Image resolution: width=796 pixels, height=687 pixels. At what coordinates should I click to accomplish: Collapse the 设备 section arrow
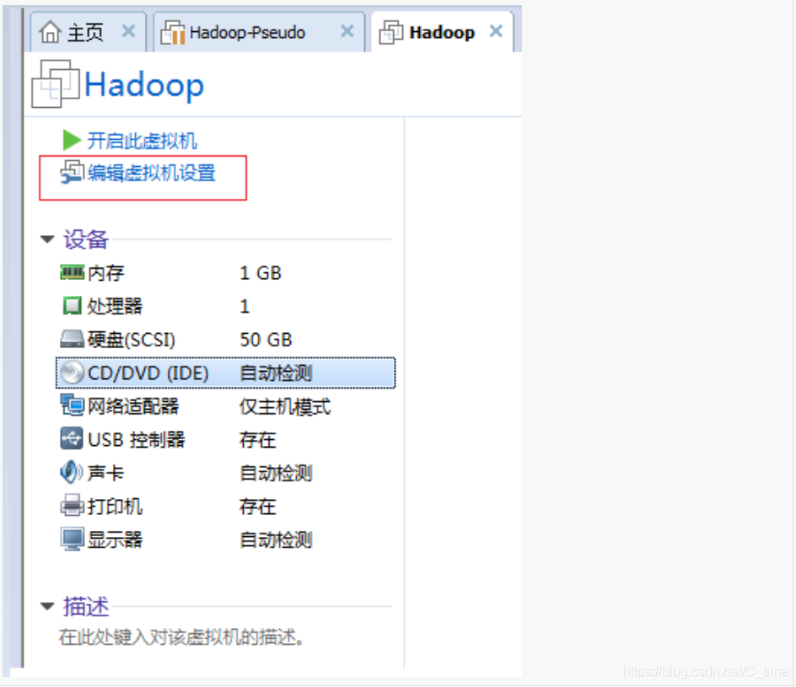point(47,239)
